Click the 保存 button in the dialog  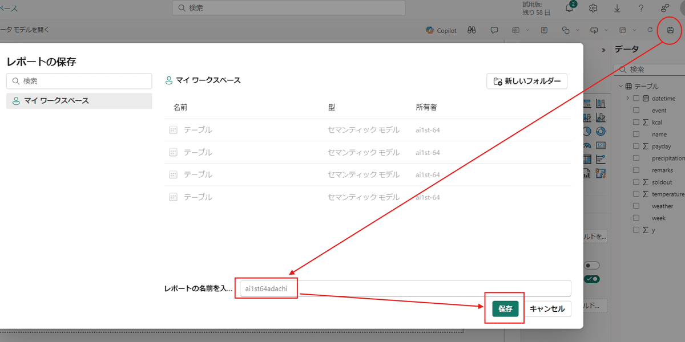click(x=505, y=309)
